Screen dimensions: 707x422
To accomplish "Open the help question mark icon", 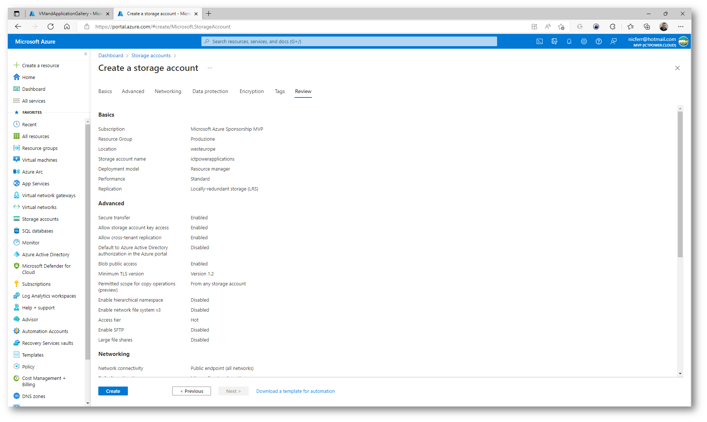I will pos(599,41).
